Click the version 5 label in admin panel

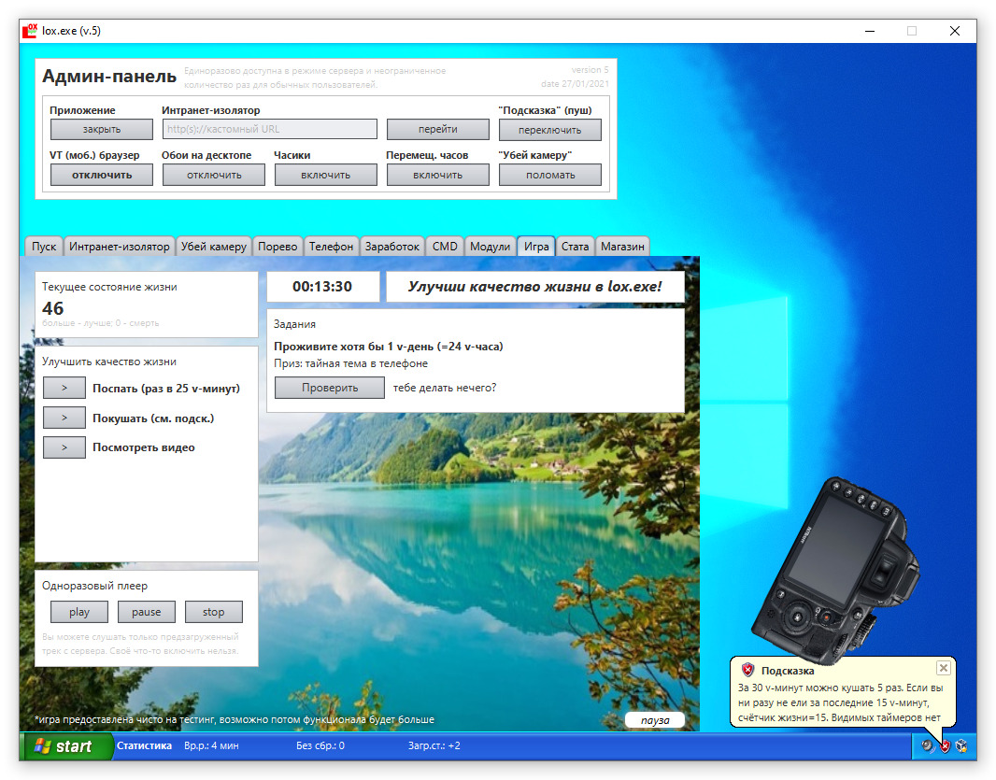click(x=590, y=70)
